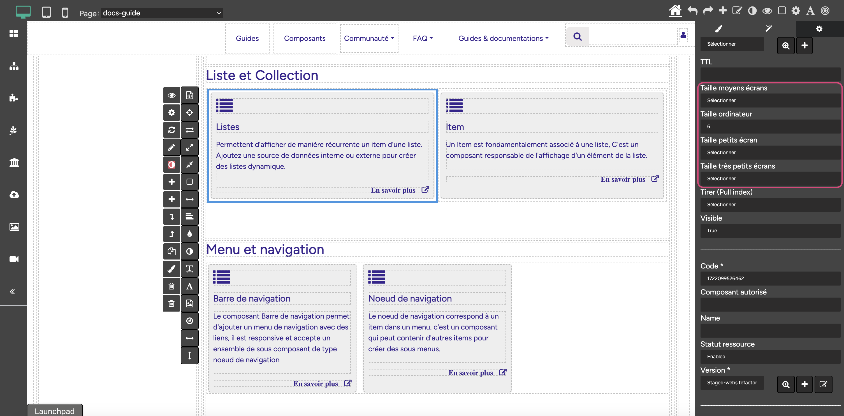Viewport: 844px width, 416px height.
Task: Click the paintbrush icon in floating toolbar
Action: coord(172,269)
